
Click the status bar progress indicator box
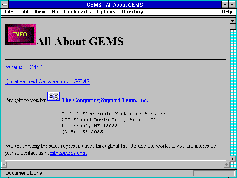click(214, 173)
